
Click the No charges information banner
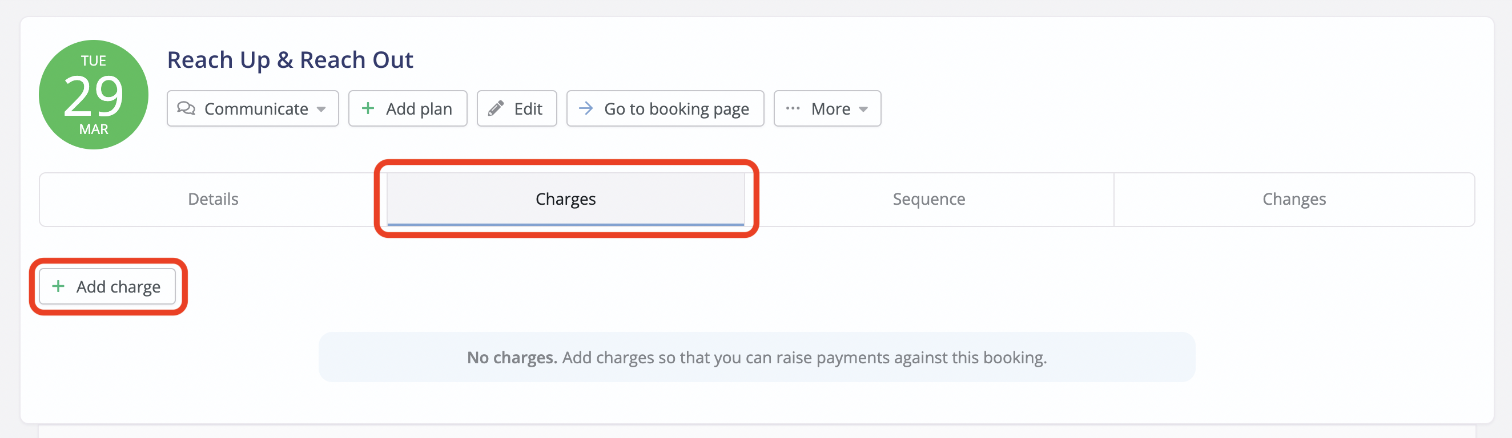pos(757,357)
